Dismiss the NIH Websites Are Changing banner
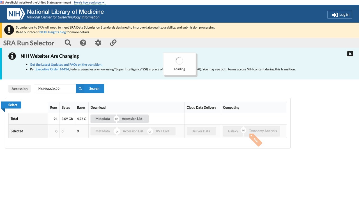 (350, 54)
